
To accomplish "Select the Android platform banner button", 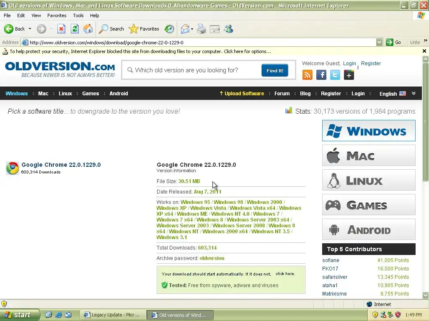I will (369, 229).
